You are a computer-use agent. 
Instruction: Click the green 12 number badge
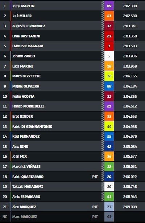click(109, 166)
